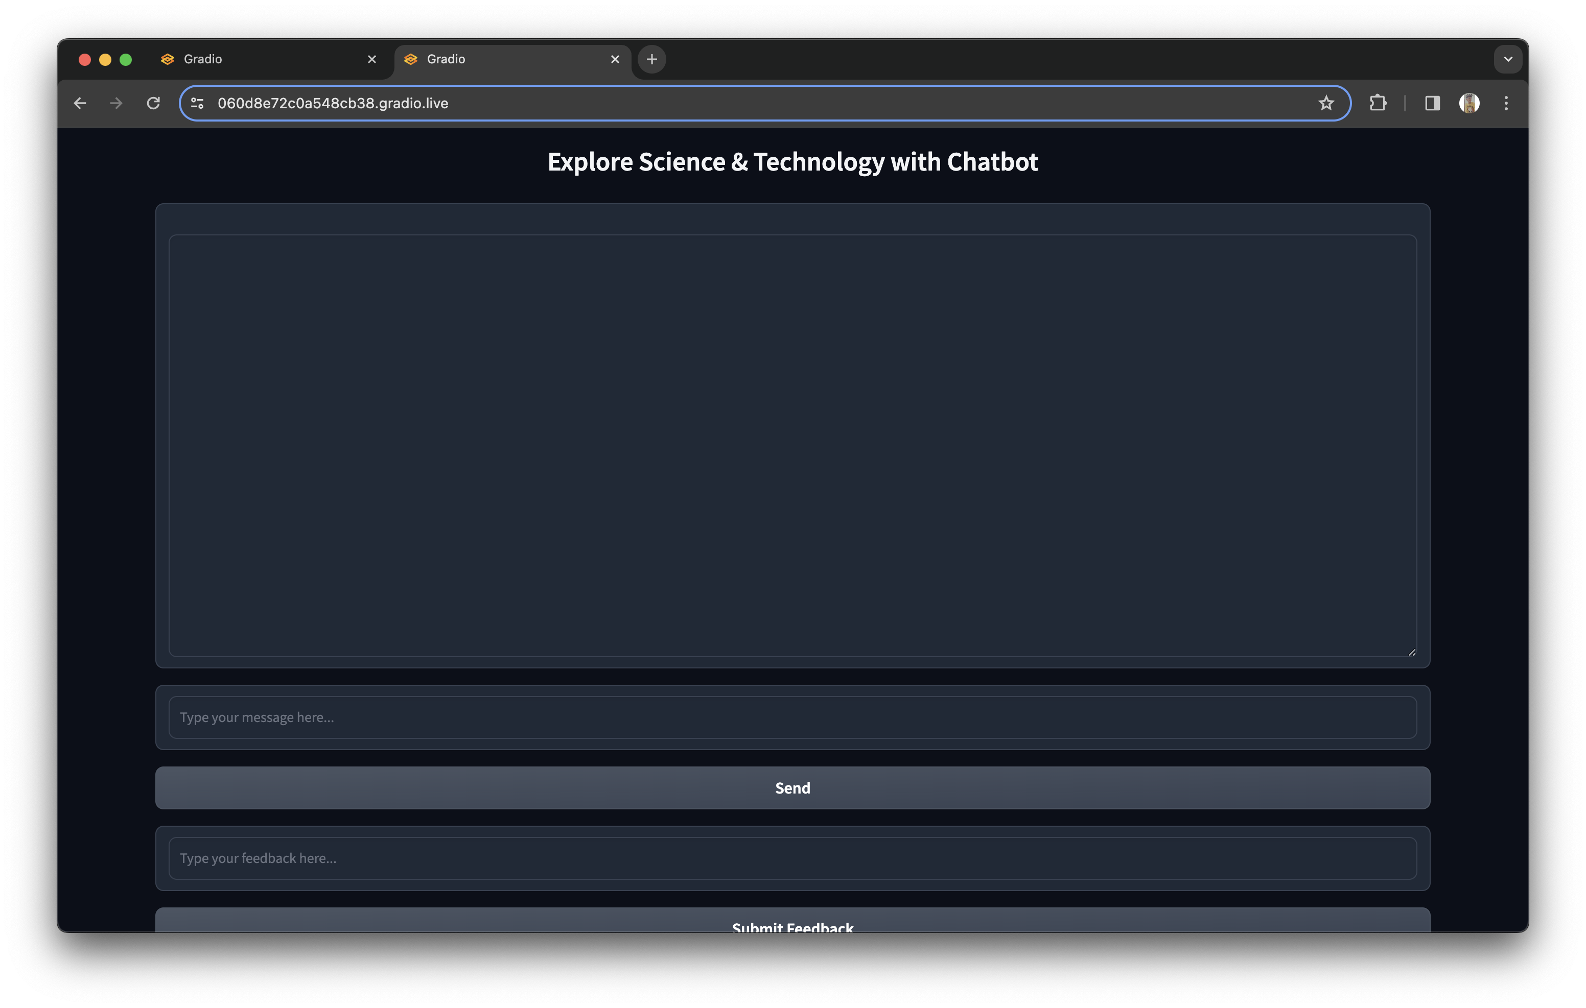Open the Chrome profile avatar
The width and height of the screenshot is (1586, 1008).
point(1470,103)
